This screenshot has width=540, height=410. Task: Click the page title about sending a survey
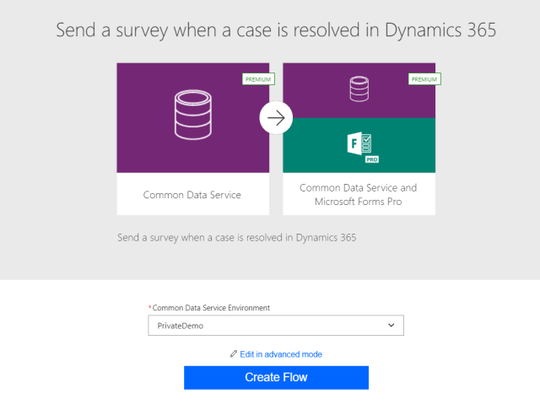[275, 31]
